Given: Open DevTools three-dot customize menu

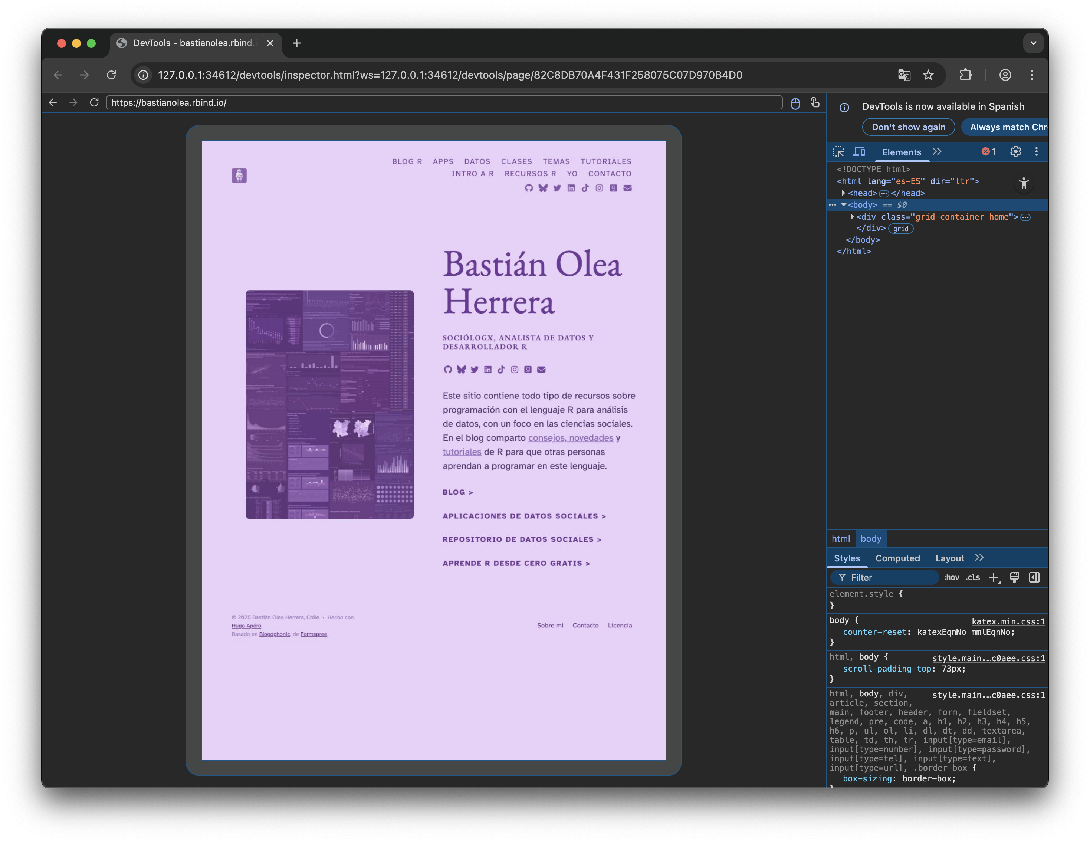Looking at the screenshot, I should tap(1037, 152).
